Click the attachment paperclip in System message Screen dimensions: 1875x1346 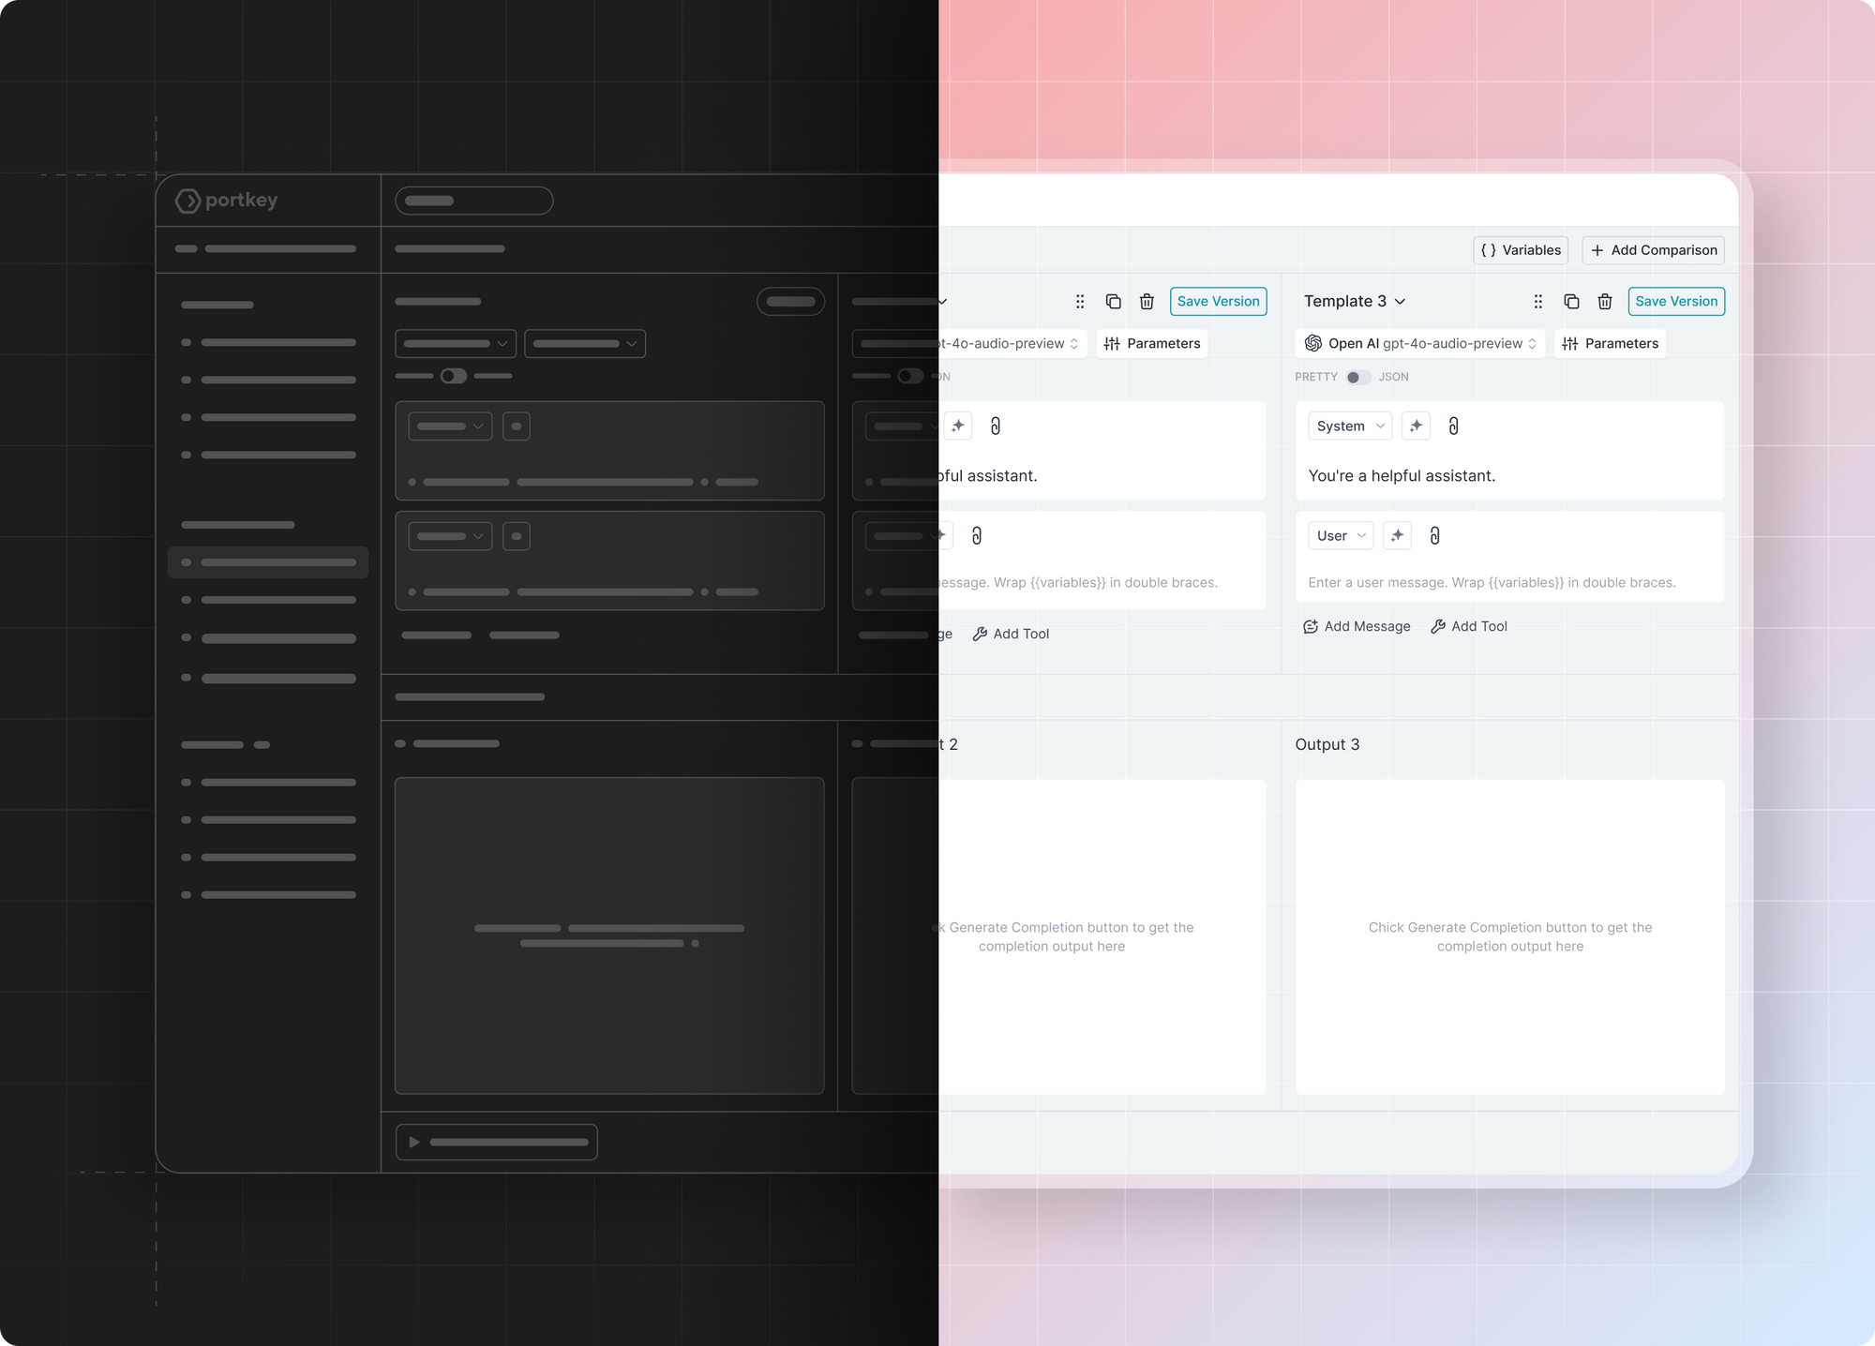click(x=1453, y=426)
